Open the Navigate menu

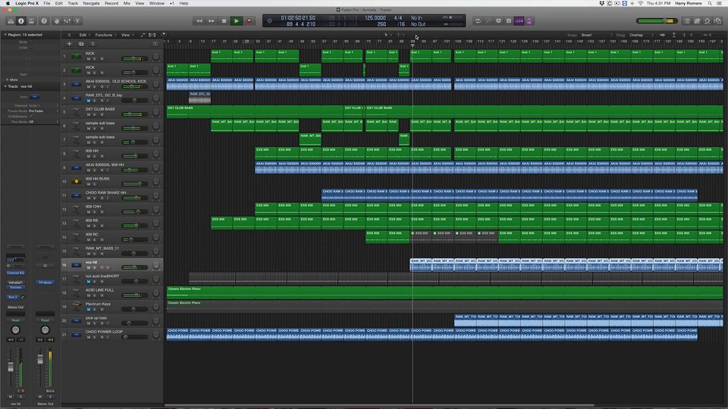pyautogui.click(x=91, y=3)
